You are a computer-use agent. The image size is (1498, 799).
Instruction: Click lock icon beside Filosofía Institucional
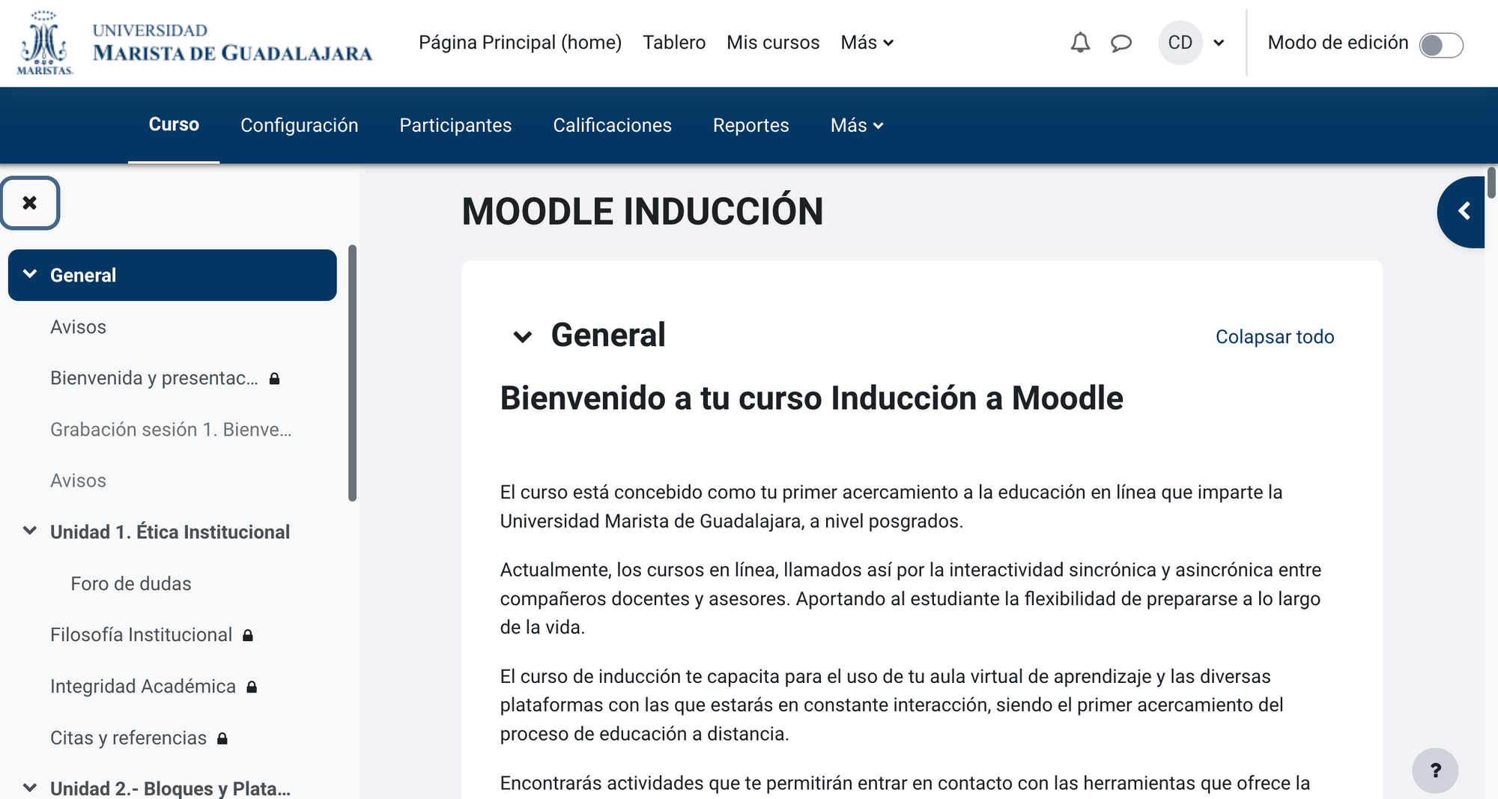[248, 636]
